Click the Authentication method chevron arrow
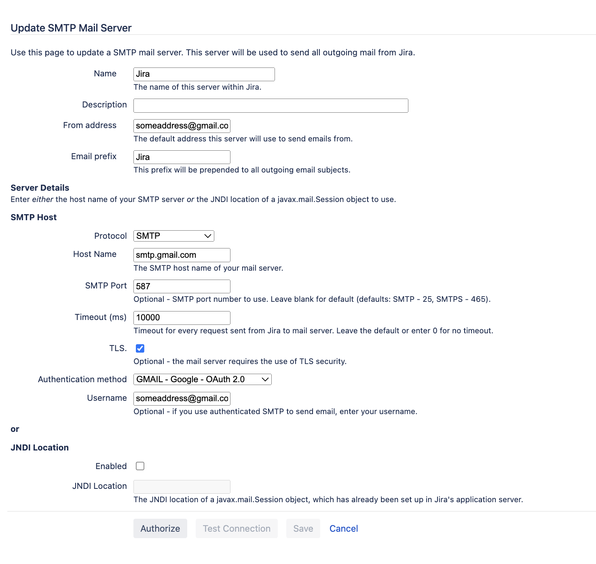This screenshot has height=564, width=596. pos(265,379)
